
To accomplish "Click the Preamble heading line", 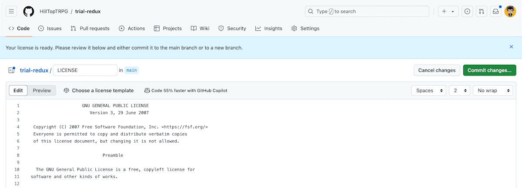I will tap(113, 155).
